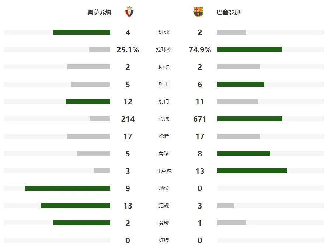Click Barcelona's 传球 value 671
Screen dimensions: 331x248
(x=200, y=119)
